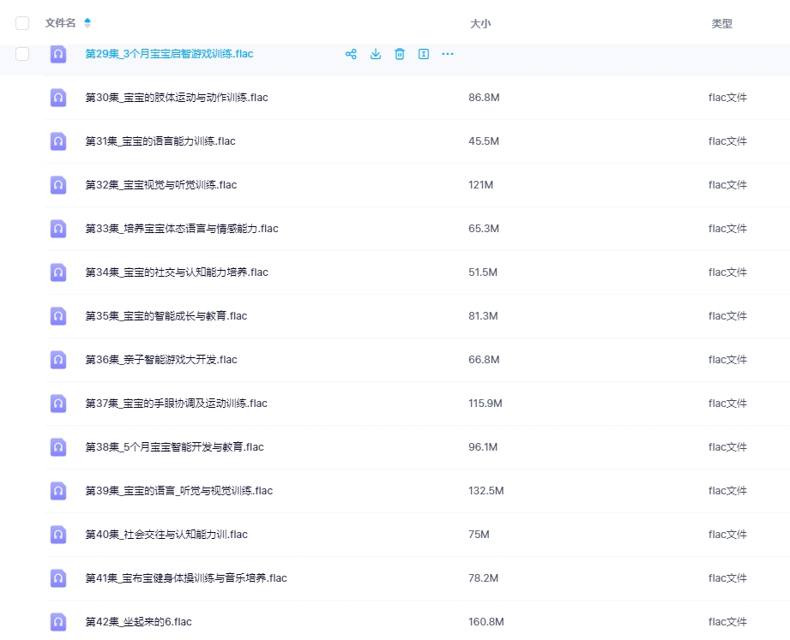Open 第30集_宝宝的肢体运动与动作训练.flac
Image resolution: width=790 pixels, height=640 pixels.
(x=177, y=98)
